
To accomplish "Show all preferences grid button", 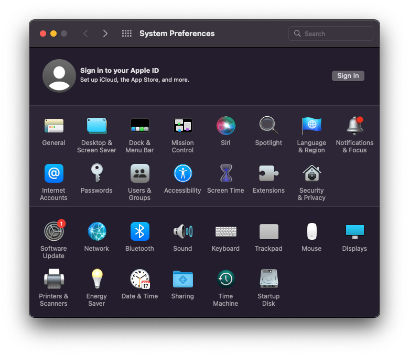I will click(x=127, y=34).
